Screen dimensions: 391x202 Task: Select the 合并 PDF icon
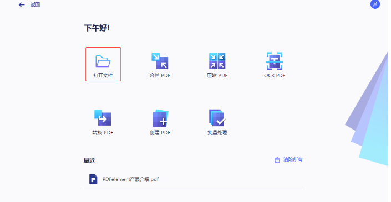pyautogui.click(x=160, y=61)
